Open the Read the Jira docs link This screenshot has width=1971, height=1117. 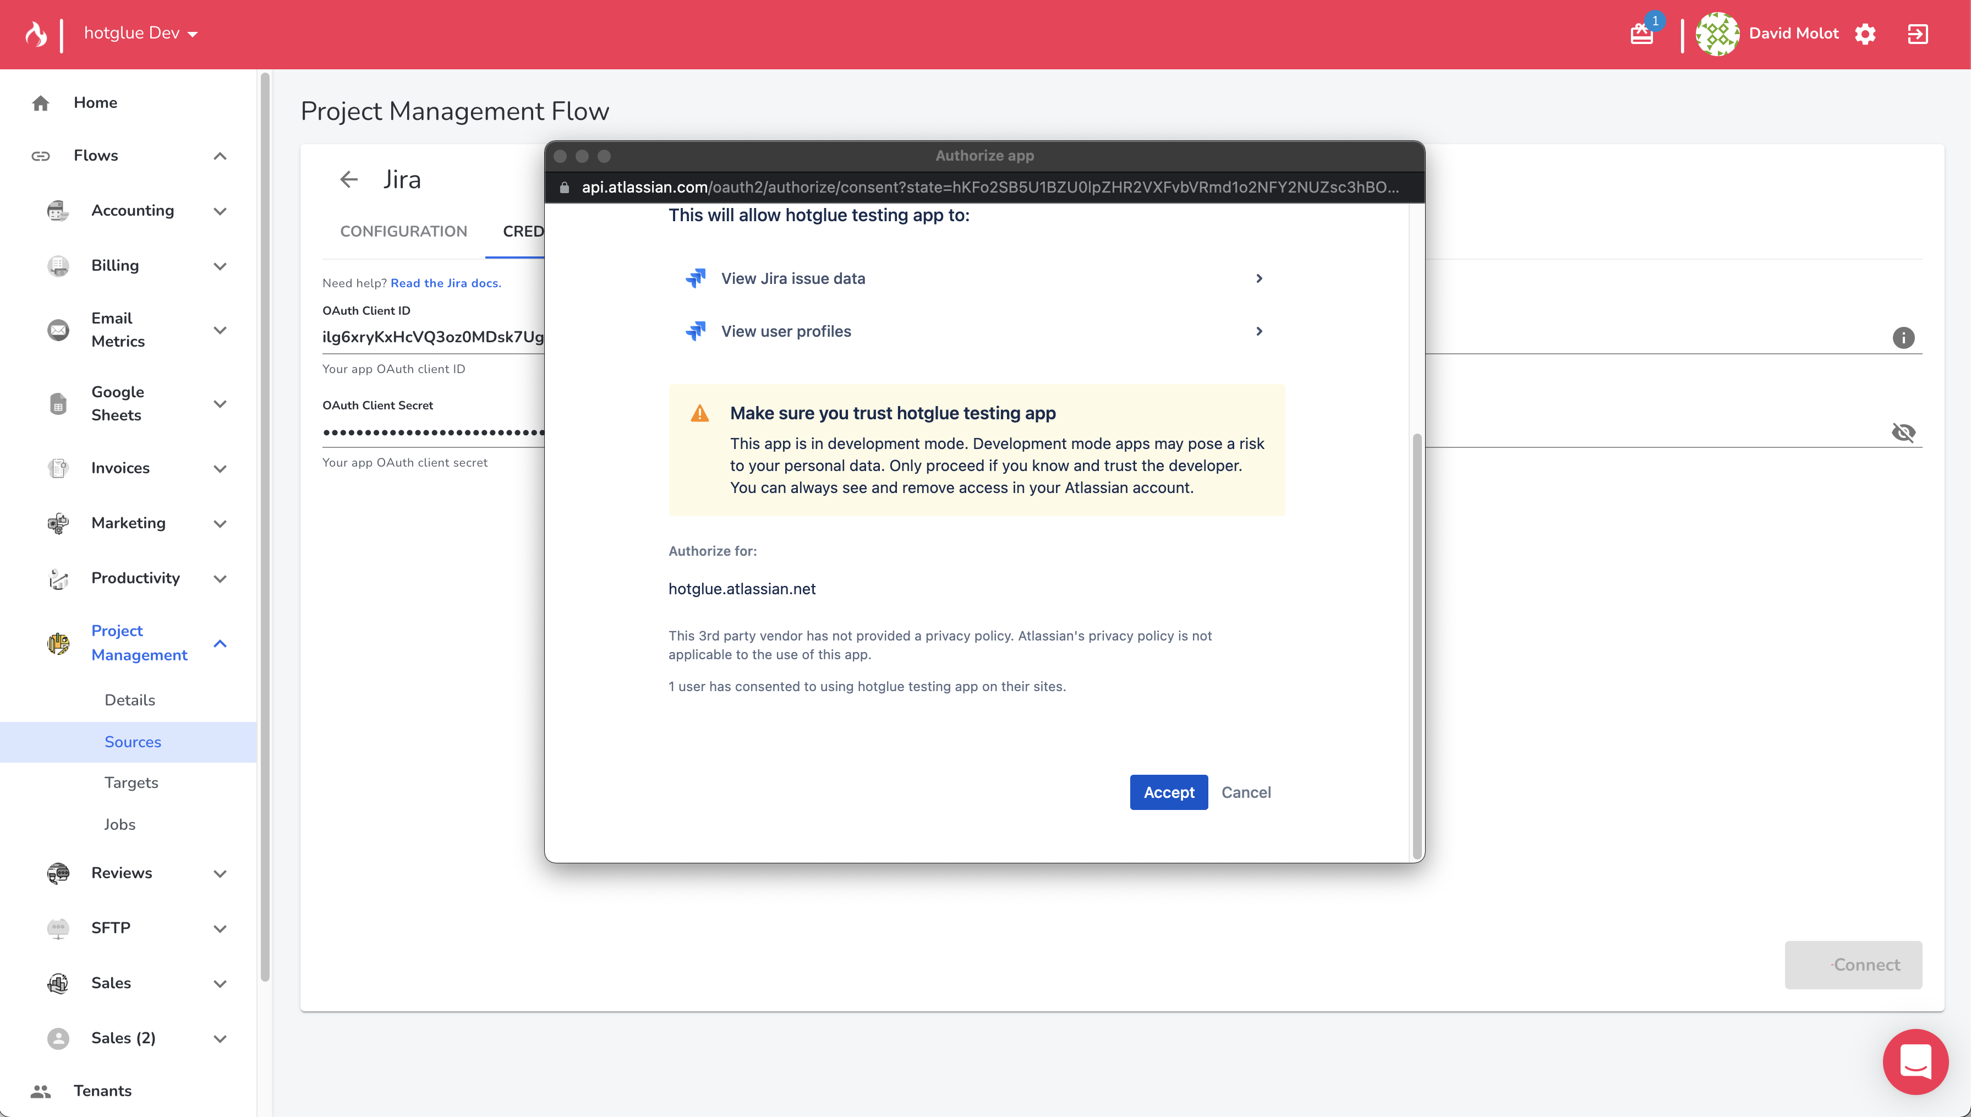coord(446,283)
